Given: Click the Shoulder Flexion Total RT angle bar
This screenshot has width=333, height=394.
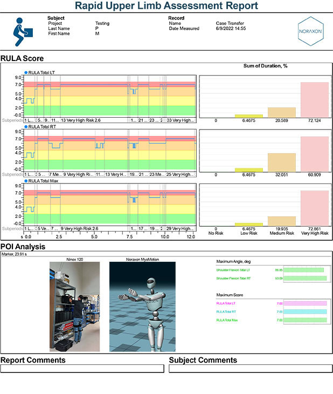Looking at the screenshot, I should tap(305, 278).
